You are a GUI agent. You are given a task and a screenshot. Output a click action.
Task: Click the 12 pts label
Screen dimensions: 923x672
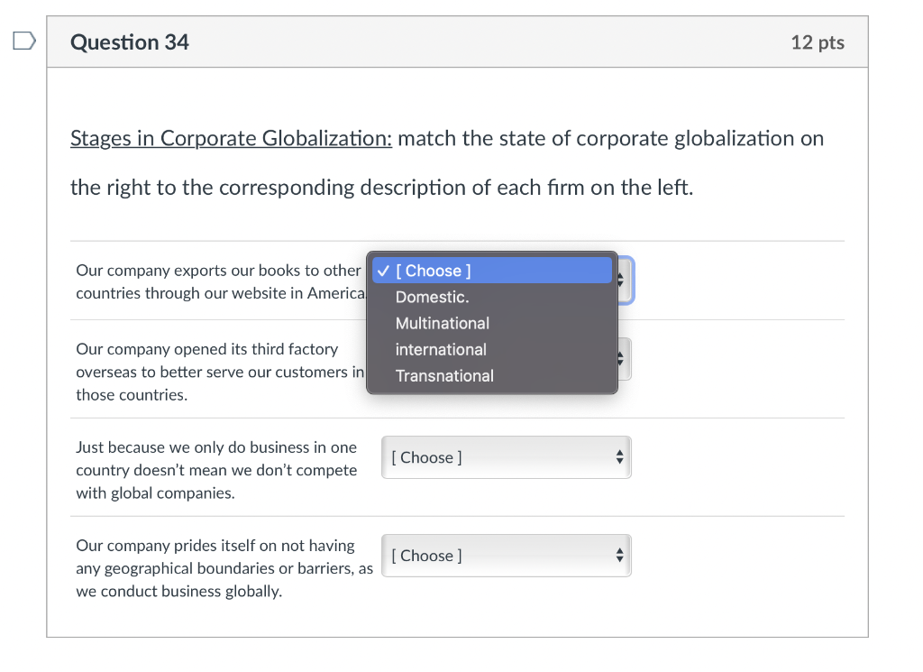(817, 41)
